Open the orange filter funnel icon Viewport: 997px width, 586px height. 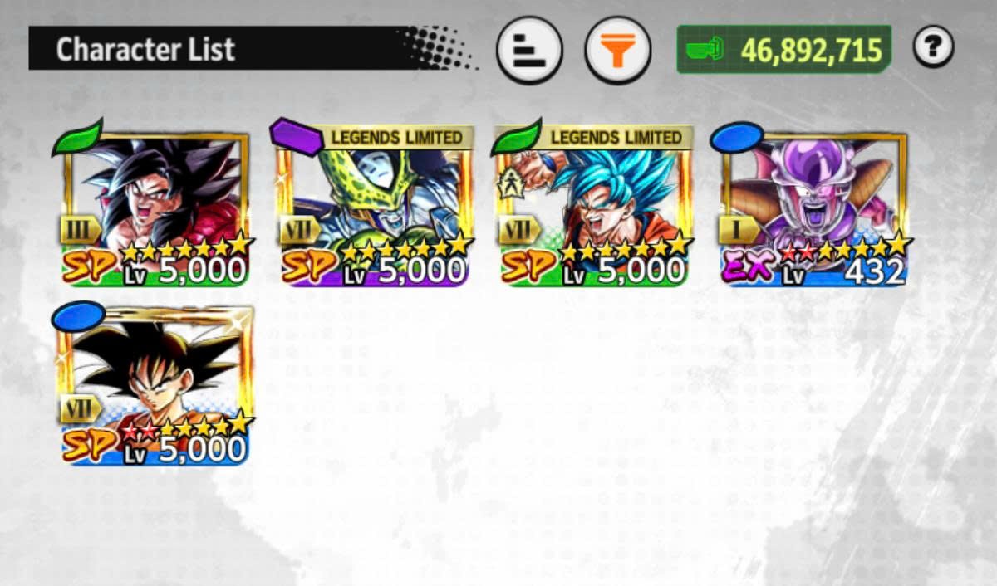[617, 51]
